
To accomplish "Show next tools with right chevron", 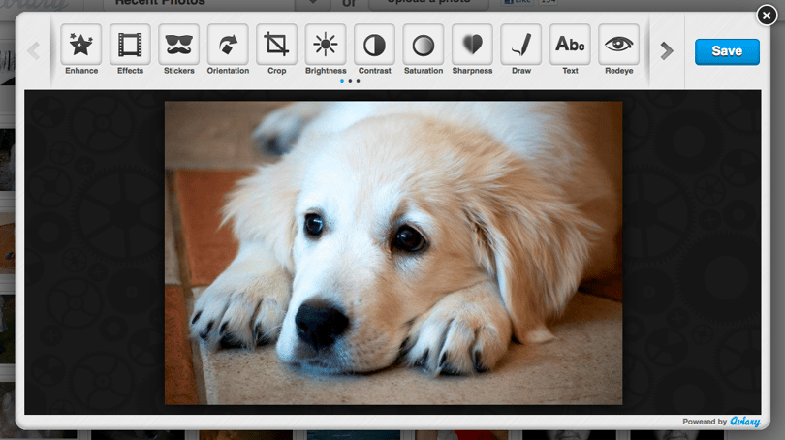I will point(667,50).
